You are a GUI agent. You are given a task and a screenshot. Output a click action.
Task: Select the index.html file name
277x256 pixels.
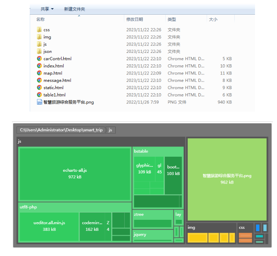(x=54, y=66)
